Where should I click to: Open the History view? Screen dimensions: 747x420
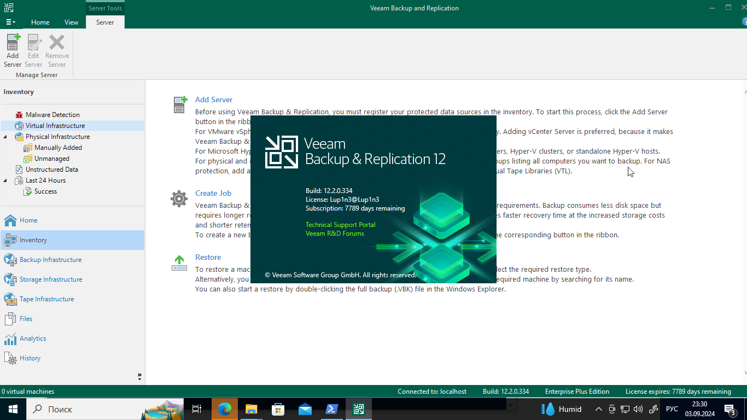point(30,358)
